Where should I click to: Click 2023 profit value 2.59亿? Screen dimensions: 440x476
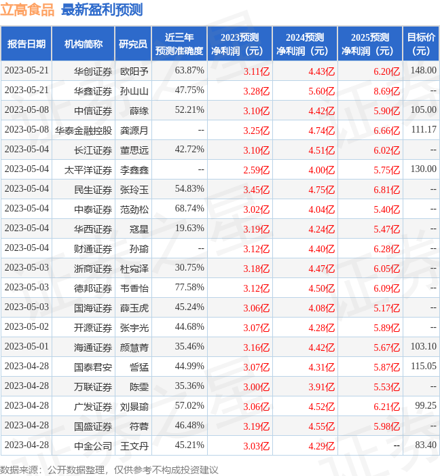click(257, 170)
